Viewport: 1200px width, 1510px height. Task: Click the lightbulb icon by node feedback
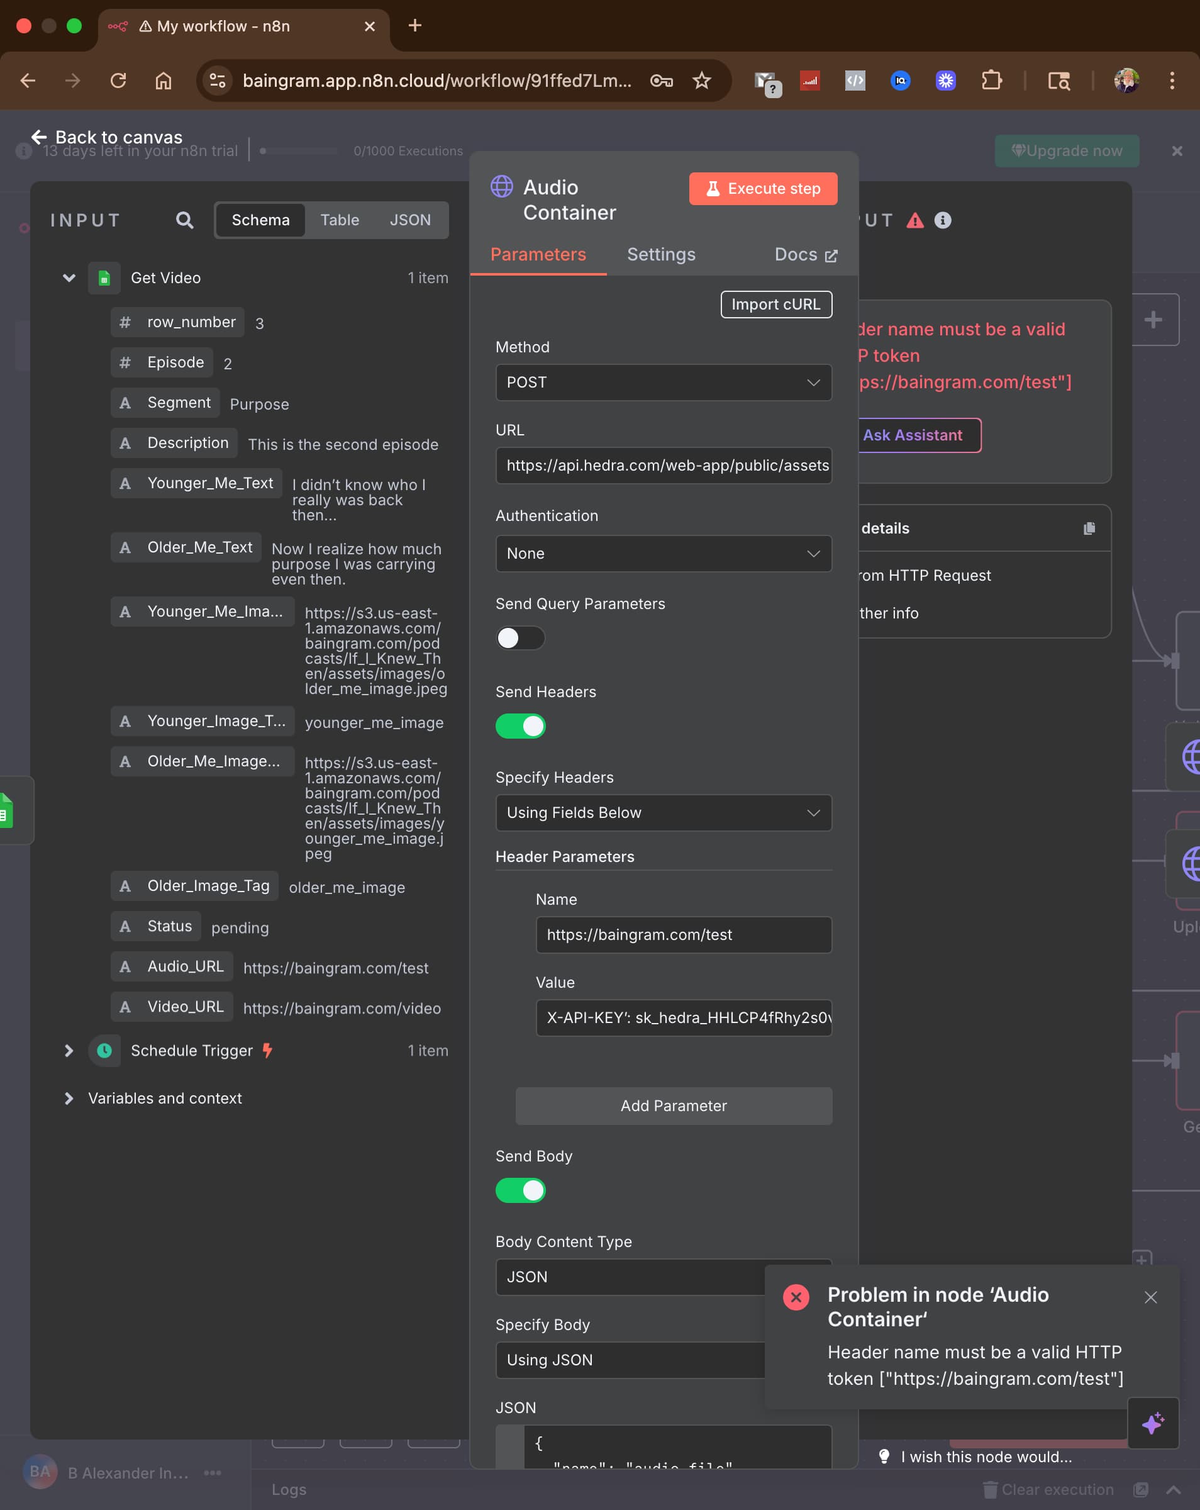pyautogui.click(x=884, y=1457)
